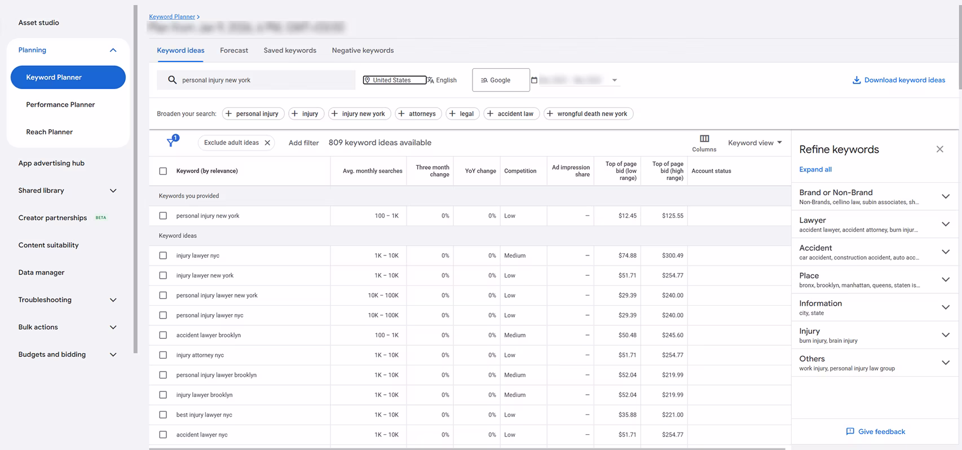Add 'attorneys' broaden search chip
The height and width of the screenshot is (450, 962).
point(418,114)
